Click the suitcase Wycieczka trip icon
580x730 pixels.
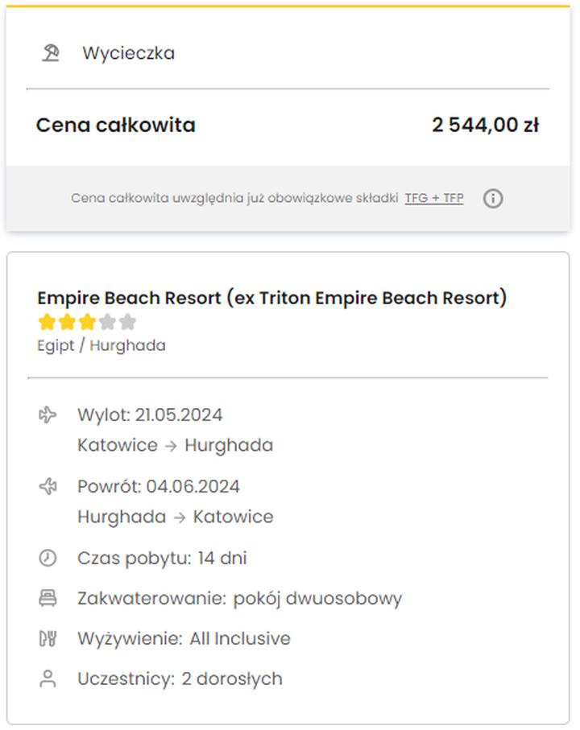51,52
